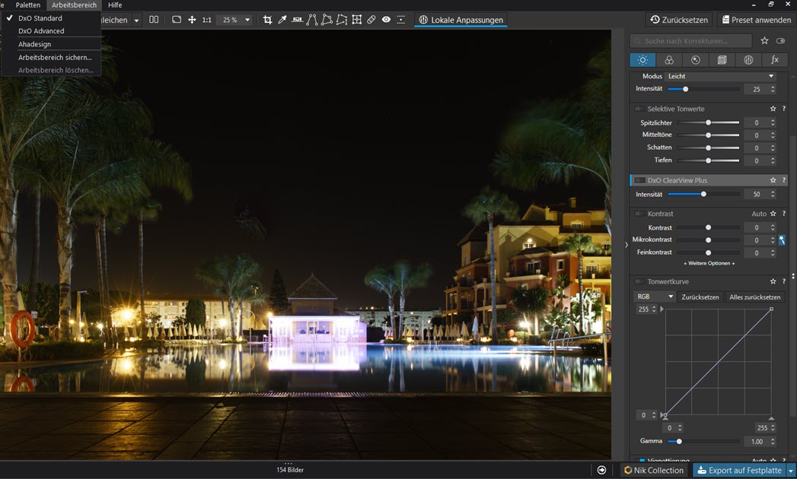Enable the Selektive Tonwerte switch

point(639,109)
